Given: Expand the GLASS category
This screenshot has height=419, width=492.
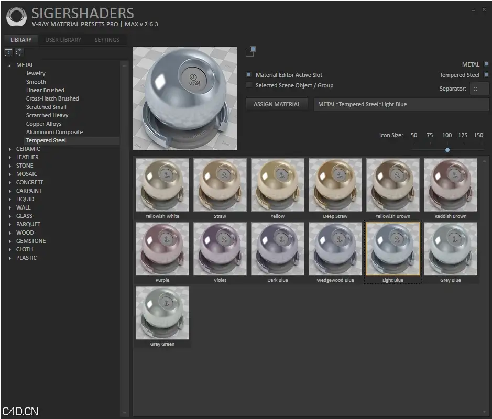Looking at the screenshot, I should (x=10, y=216).
